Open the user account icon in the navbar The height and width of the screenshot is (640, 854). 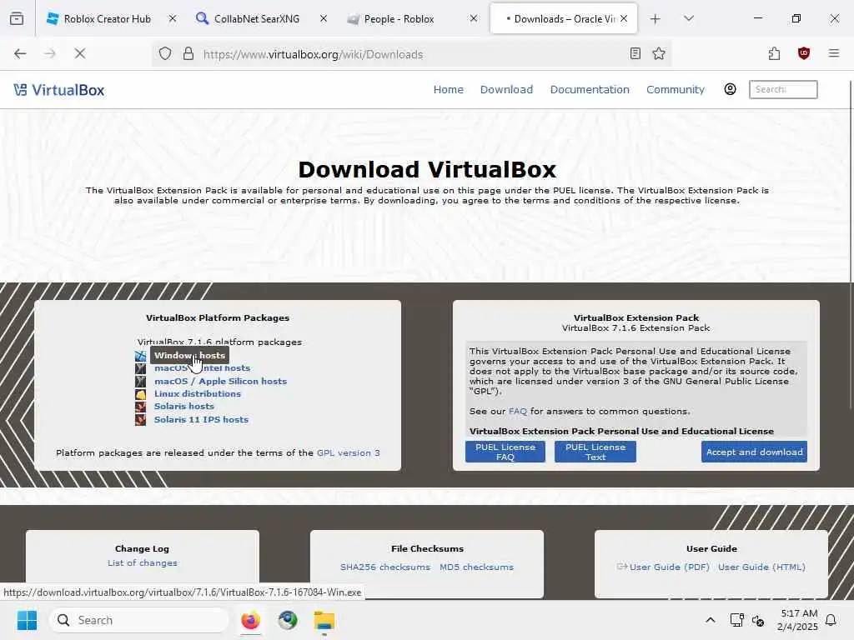pyautogui.click(x=730, y=89)
